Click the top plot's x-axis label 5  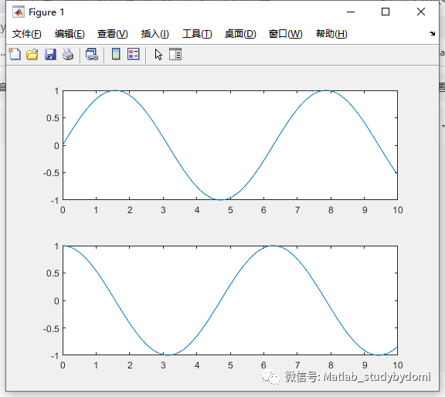(x=230, y=210)
